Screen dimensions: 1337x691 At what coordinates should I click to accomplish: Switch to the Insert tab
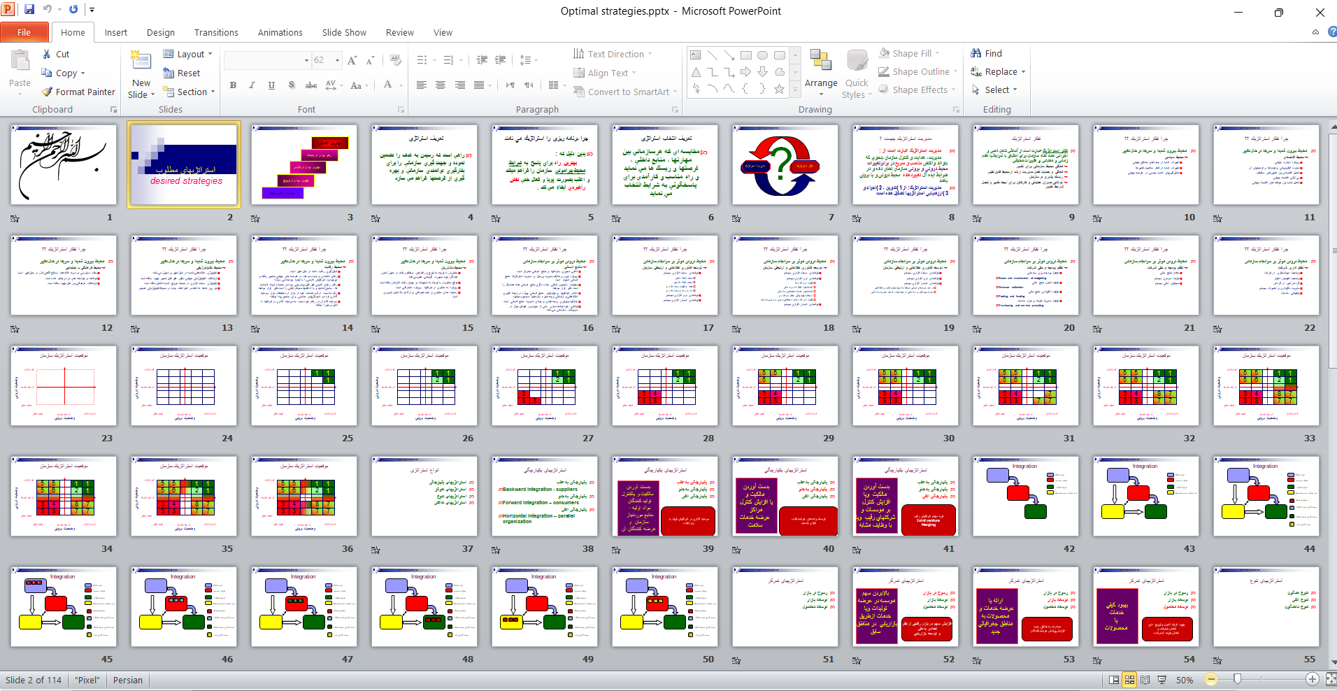tap(116, 32)
